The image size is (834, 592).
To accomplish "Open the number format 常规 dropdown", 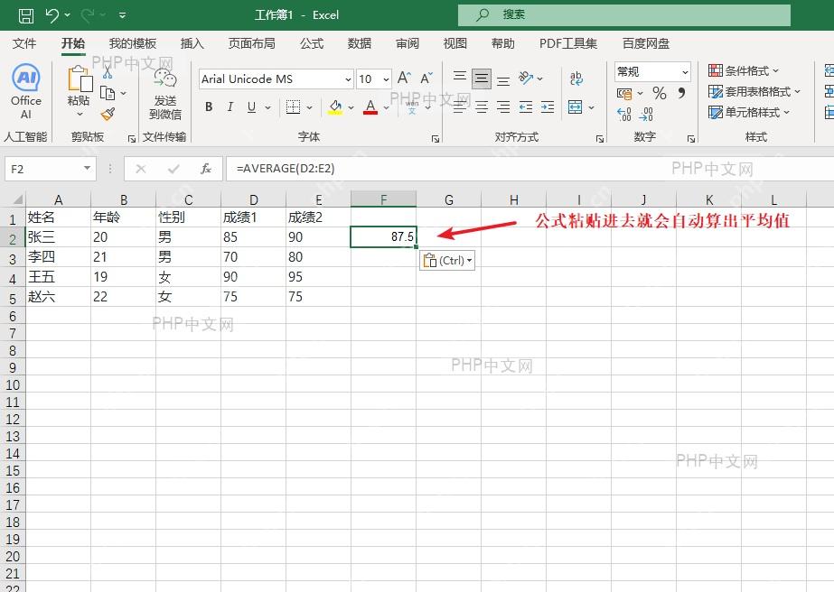I will click(685, 71).
